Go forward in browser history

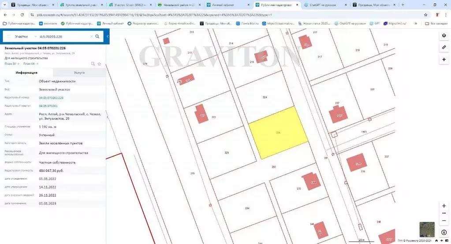(14, 15)
